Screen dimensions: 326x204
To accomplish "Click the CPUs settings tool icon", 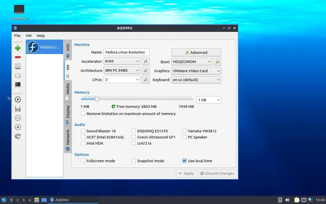I will pos(145,80).
